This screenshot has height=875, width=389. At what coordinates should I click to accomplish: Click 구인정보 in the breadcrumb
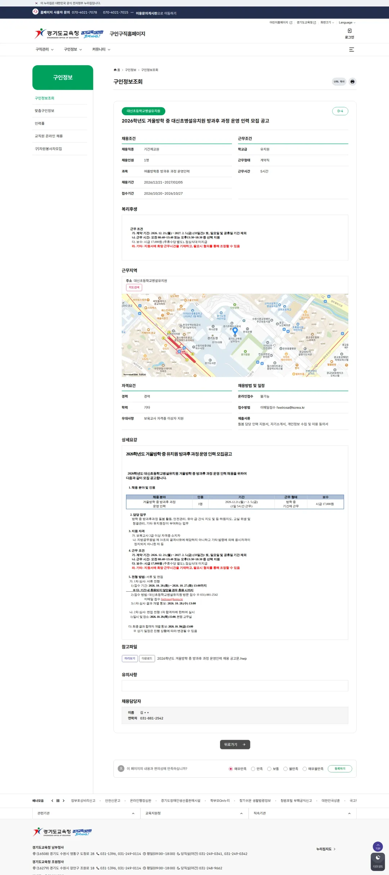point(130,70)
